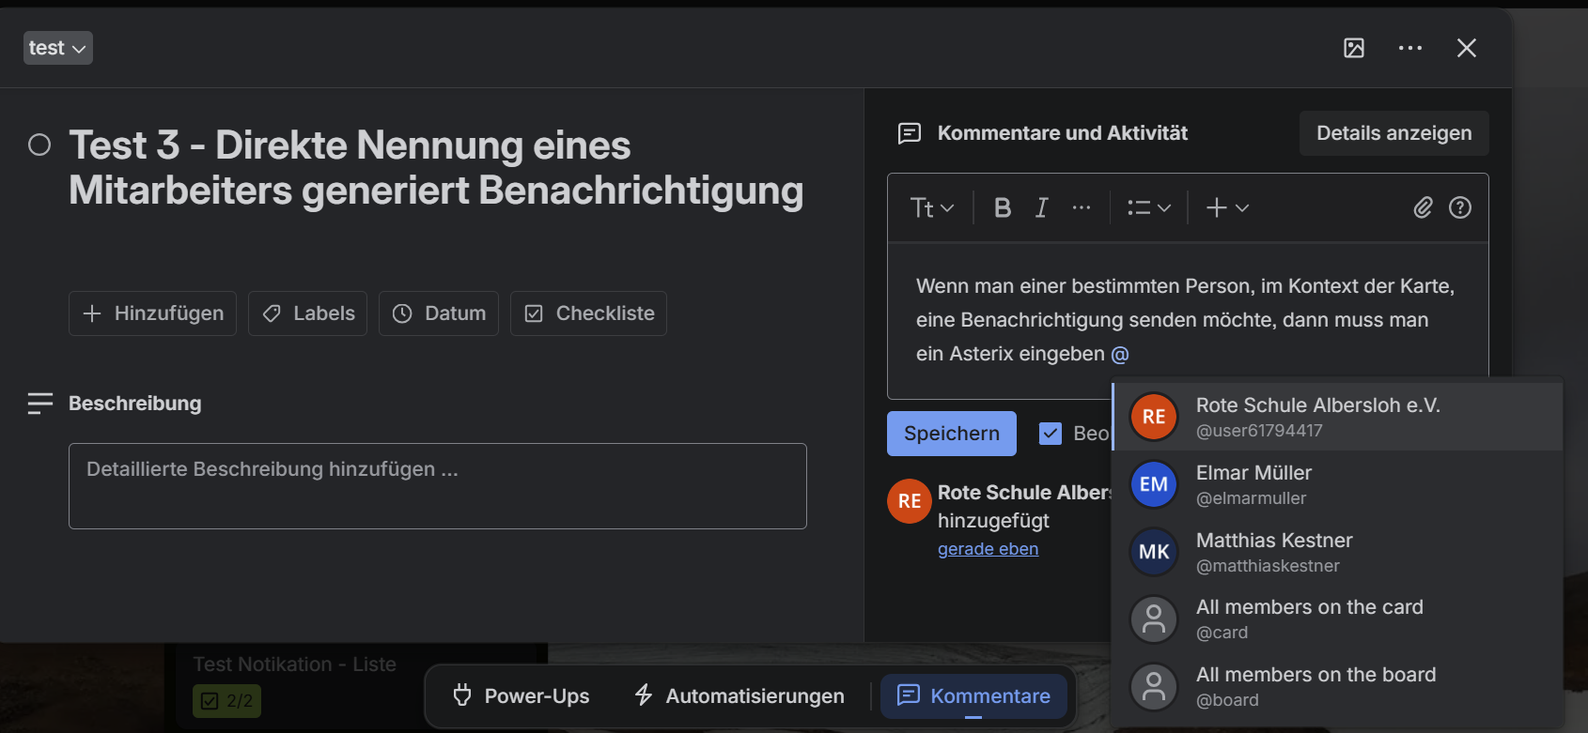Click the card cover image icon
Screen dimensions: 1588x733
pos(1353,48)
